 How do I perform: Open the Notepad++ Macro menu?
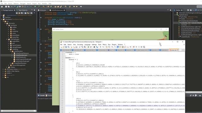click(104, 45)
